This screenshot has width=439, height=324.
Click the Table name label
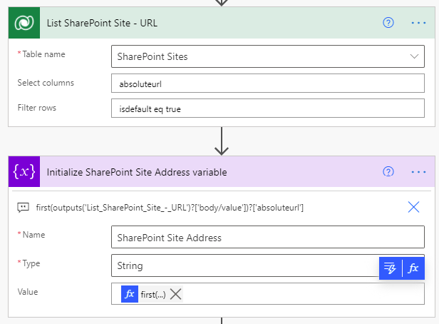tap(43, 54)
